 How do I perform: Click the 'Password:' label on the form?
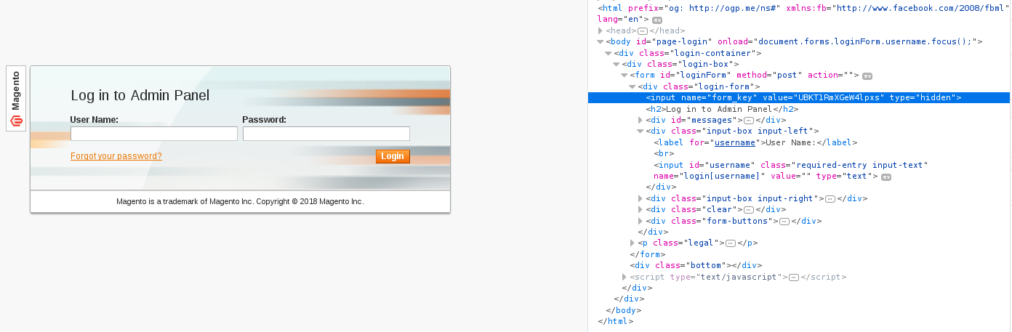pyautogui.click(x=265, y=120)
